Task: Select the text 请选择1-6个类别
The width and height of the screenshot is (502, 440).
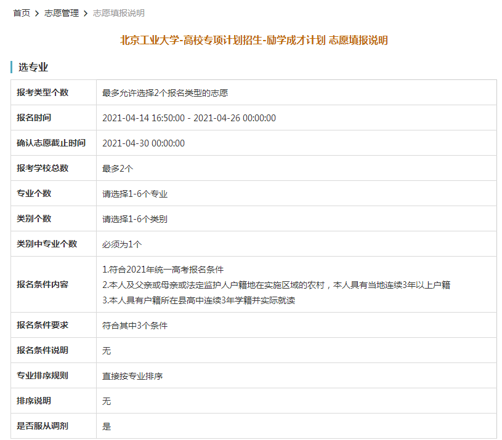Action: tap(135, 219)
